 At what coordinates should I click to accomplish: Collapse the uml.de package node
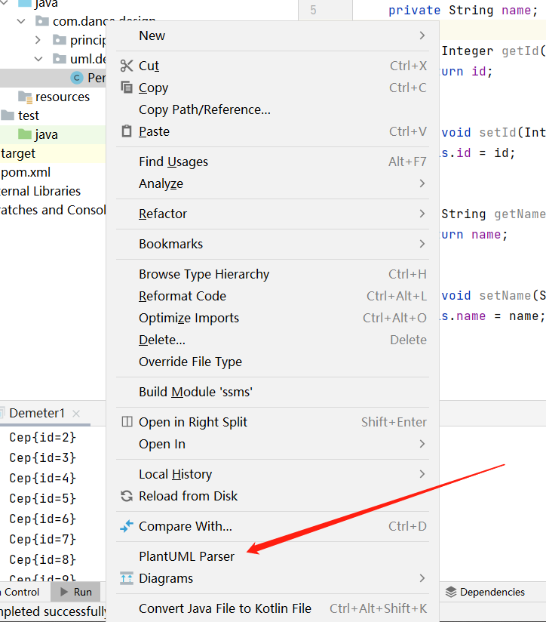click(x=38, y=59)
